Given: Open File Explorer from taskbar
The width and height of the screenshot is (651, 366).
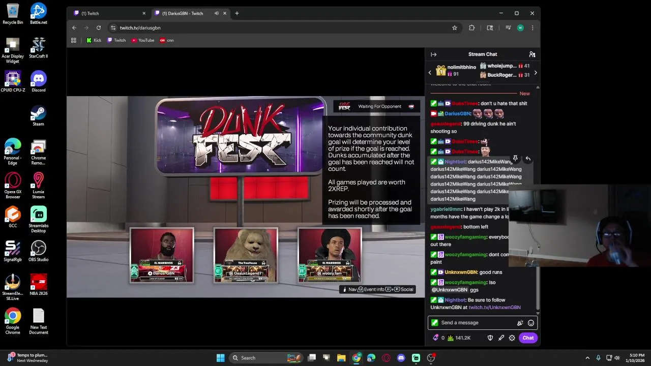Looking at the screenshot, I should pyautogui.click(x=341, y=358).
